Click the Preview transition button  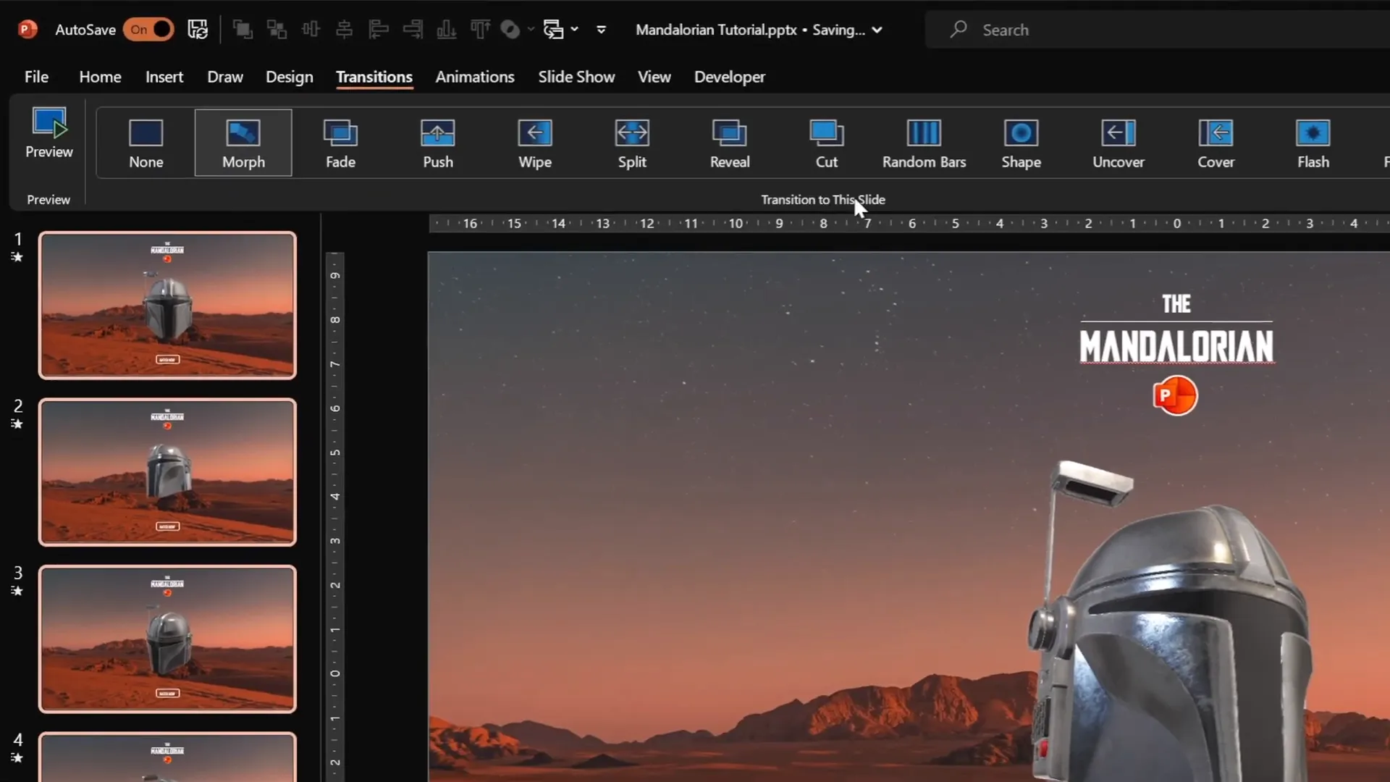(x=49, y=133)
